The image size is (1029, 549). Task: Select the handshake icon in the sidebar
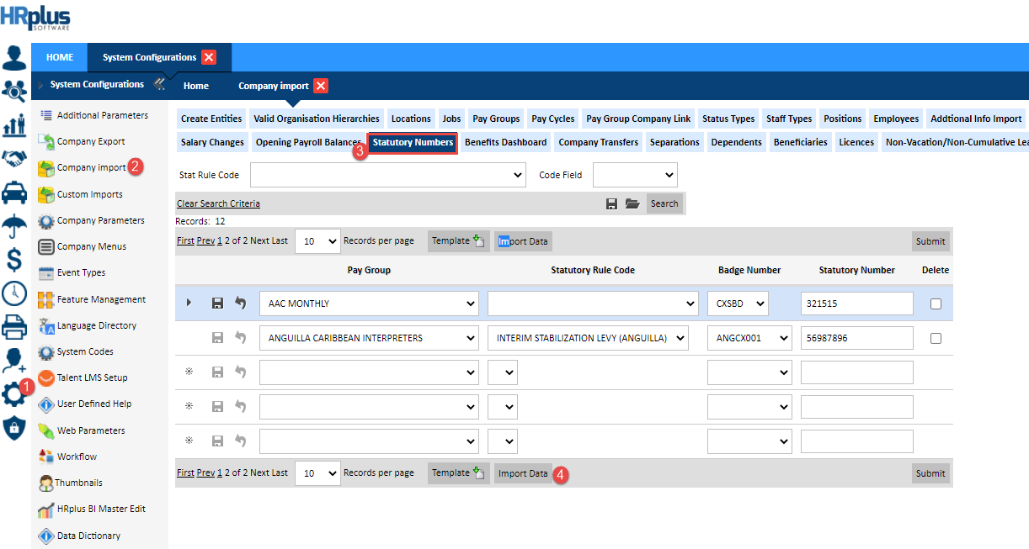pyautogui.click(x=13, y=158)
